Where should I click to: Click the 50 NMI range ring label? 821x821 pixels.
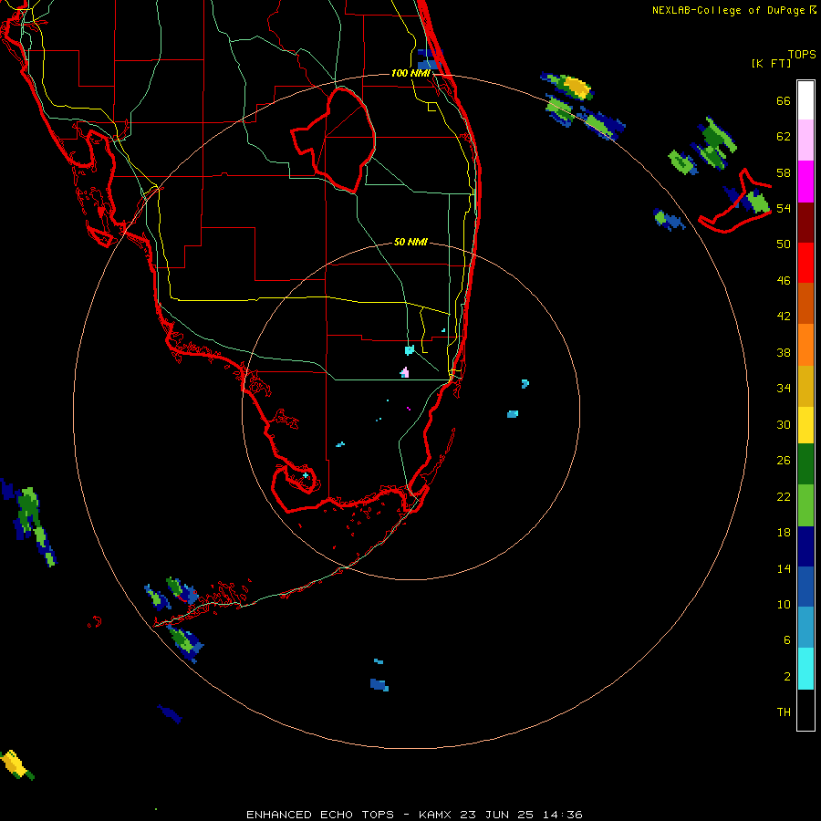[410, 242]
